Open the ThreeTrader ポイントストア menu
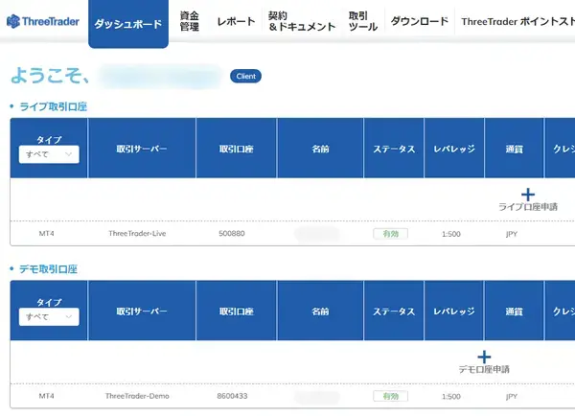 [517, 22]
